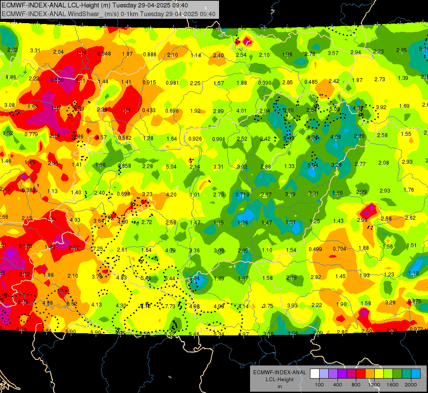Click the legend's ECMWF-INDEX-ANAL label
The height and width of the screenshot is (393, 428).
pyautogui.click(x=279, y=372)
